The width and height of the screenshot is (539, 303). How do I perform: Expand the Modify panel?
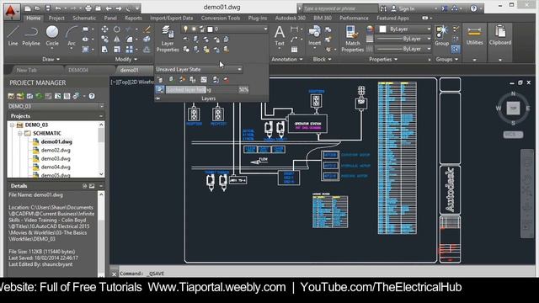126,60
